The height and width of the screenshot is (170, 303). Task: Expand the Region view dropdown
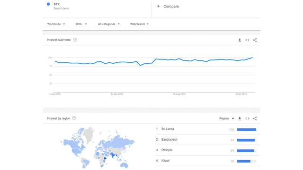click(x=226, y=119)
